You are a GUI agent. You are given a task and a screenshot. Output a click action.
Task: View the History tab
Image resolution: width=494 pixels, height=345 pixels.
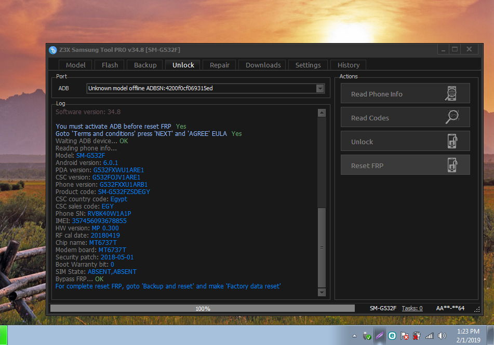[x=348, y=65]
